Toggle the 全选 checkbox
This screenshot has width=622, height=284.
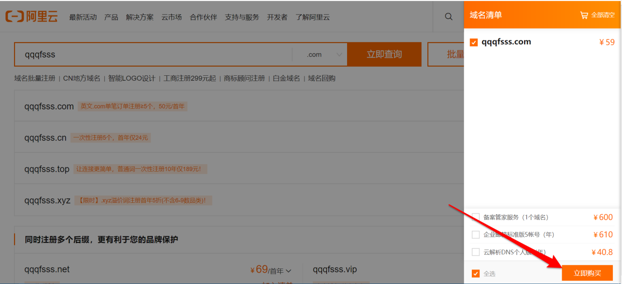[475, 274]
